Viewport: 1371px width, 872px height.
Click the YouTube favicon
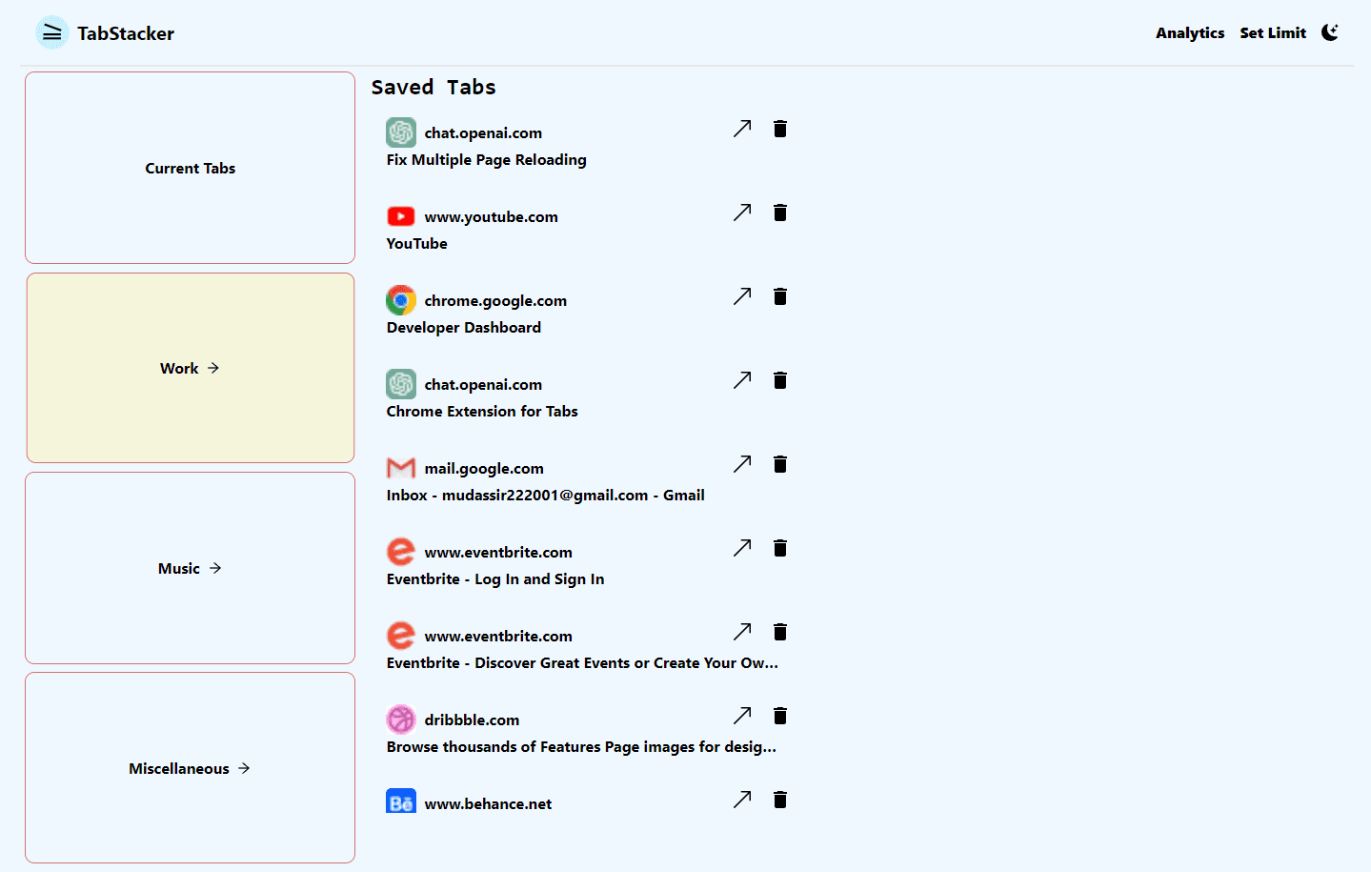tap(401, 216)
